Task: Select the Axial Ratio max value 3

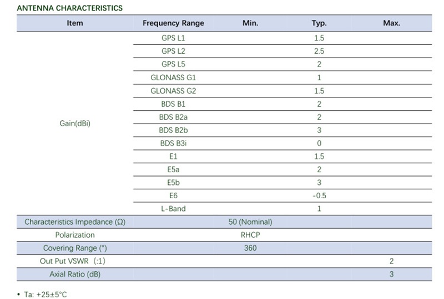Action: [x=391, y=274]
